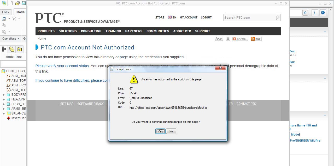The image size is (334, 166).
Task: Open the SOLUTIONS navigation item
Action: pos(68,31)
